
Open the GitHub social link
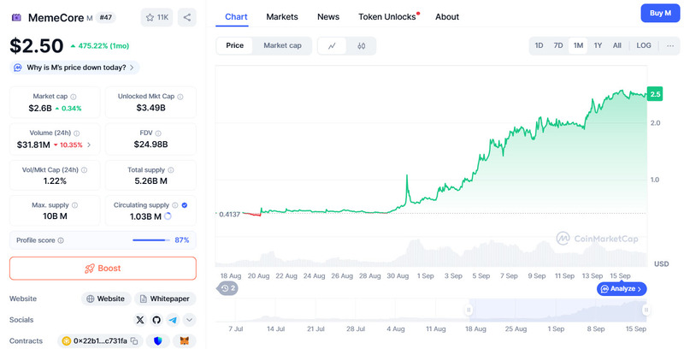pos(156,320)
